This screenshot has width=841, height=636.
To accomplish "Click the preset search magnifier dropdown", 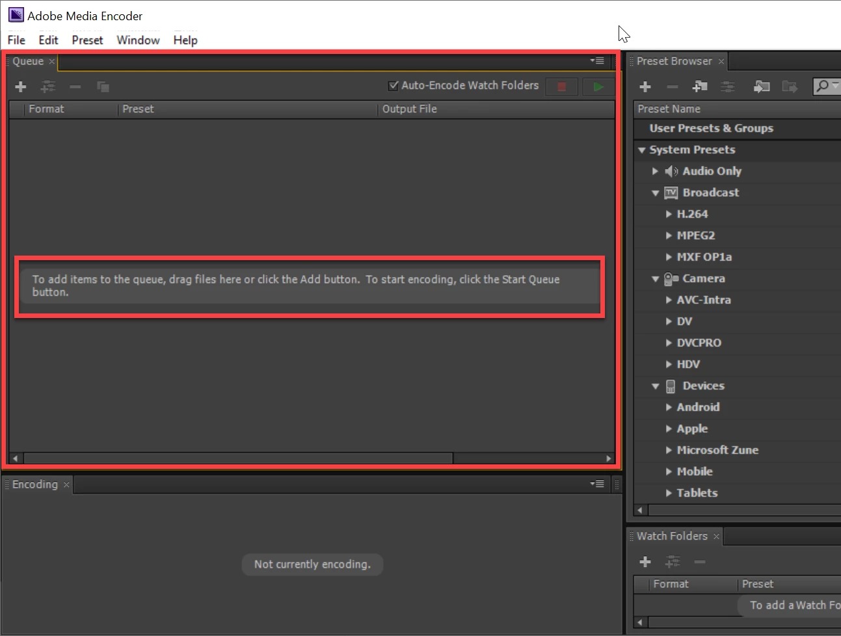I will point(827,86).
